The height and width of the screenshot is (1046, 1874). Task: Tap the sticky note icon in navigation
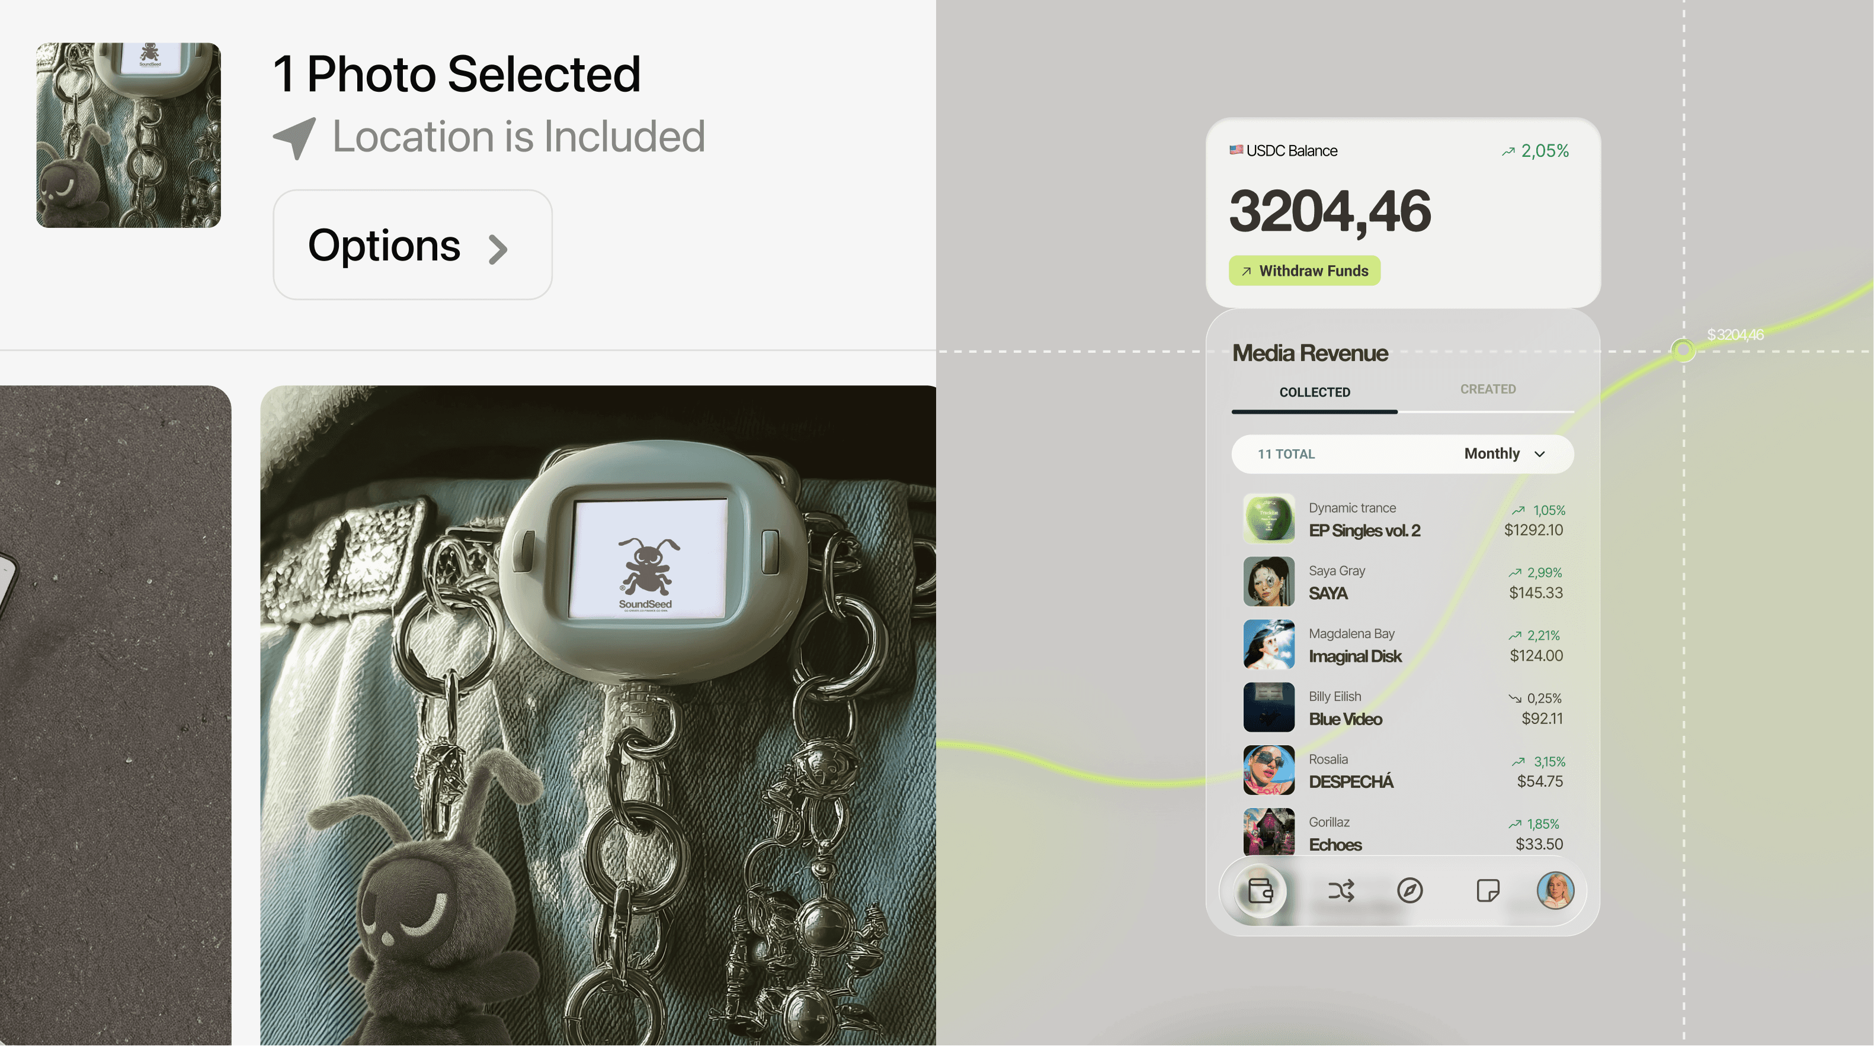point(1488,890)
